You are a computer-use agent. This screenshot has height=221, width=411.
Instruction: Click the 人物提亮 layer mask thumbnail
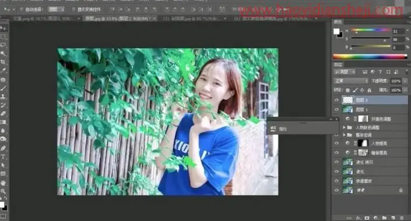click(363, 143)
